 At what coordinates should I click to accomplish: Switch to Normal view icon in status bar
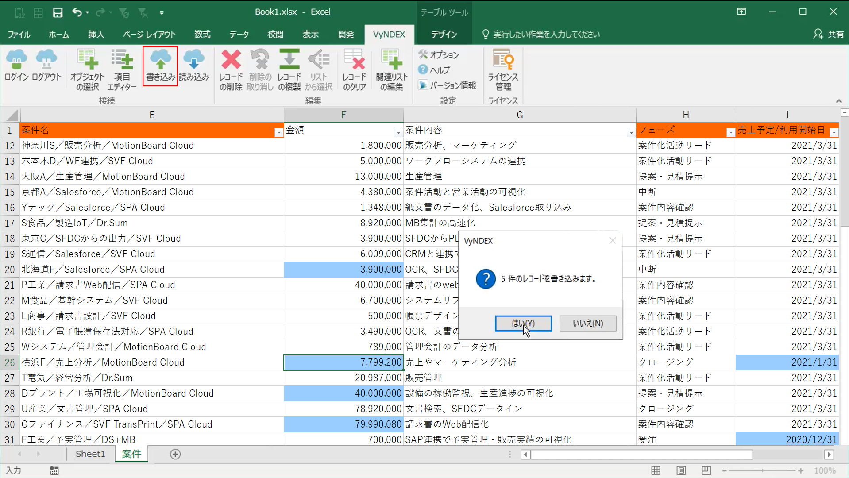(x=656, y=470)
